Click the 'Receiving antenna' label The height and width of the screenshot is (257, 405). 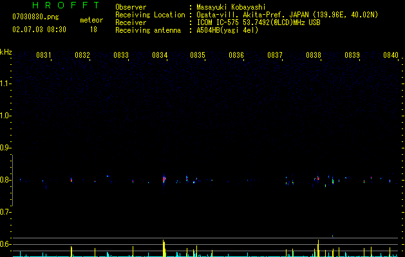pyautogui.click(x=148, y=30)
